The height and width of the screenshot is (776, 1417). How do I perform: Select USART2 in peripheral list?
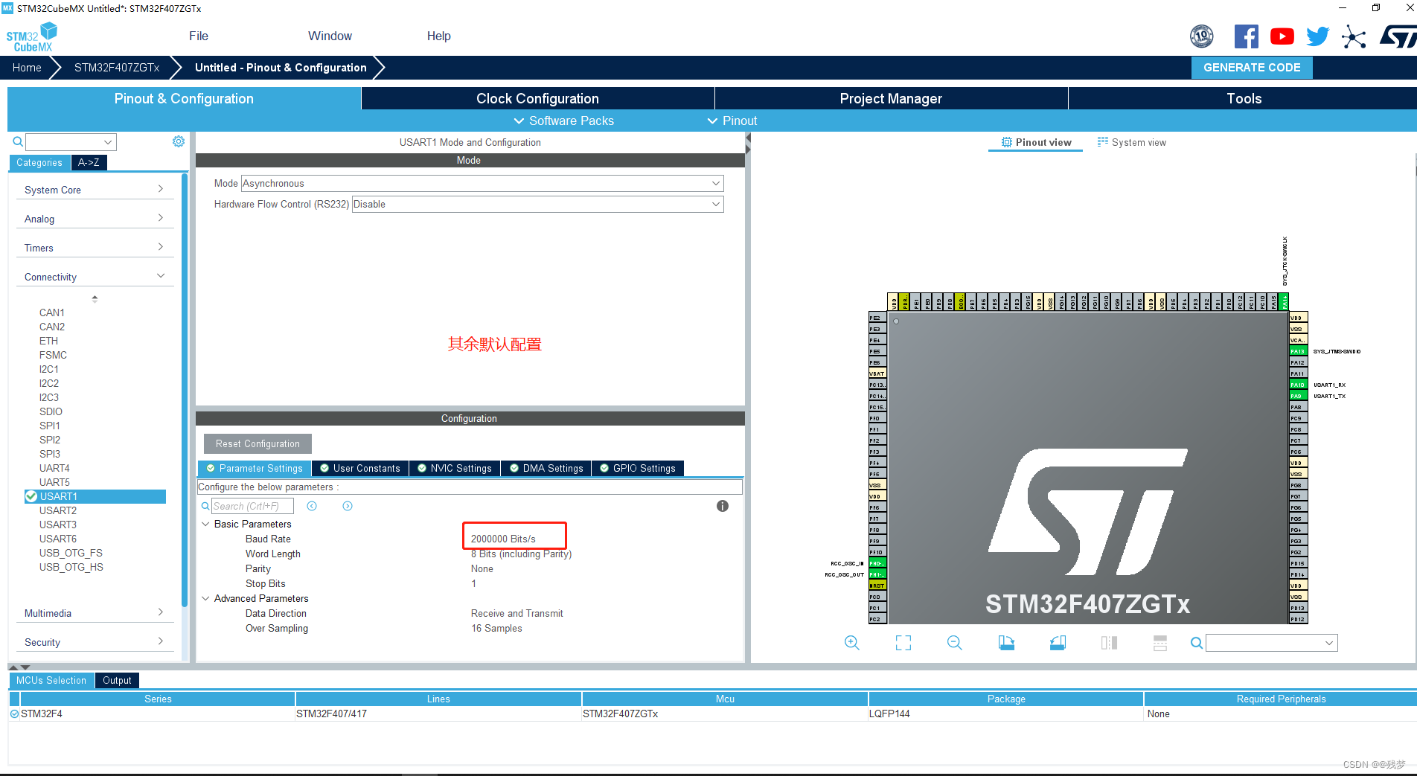click(58, 510)
